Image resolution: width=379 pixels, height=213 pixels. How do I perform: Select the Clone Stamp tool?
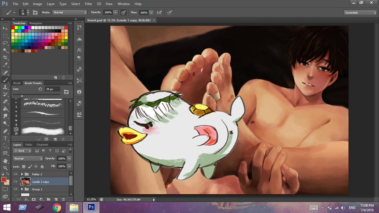[5, 87]
